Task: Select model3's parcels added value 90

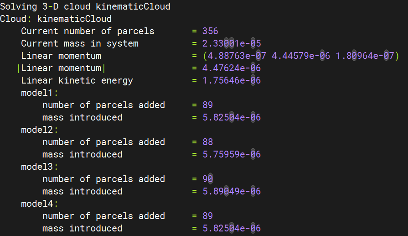Action: pos(208,179)
